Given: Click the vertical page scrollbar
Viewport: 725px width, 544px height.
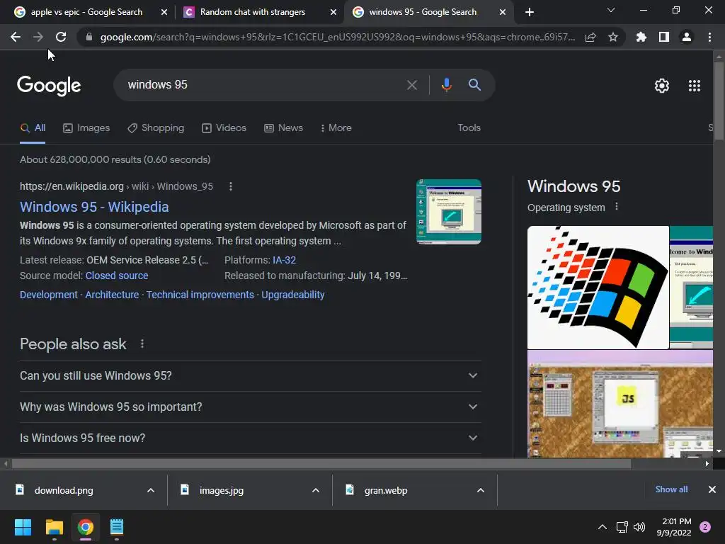Looking at the screenshot, I should coord(719,101).
